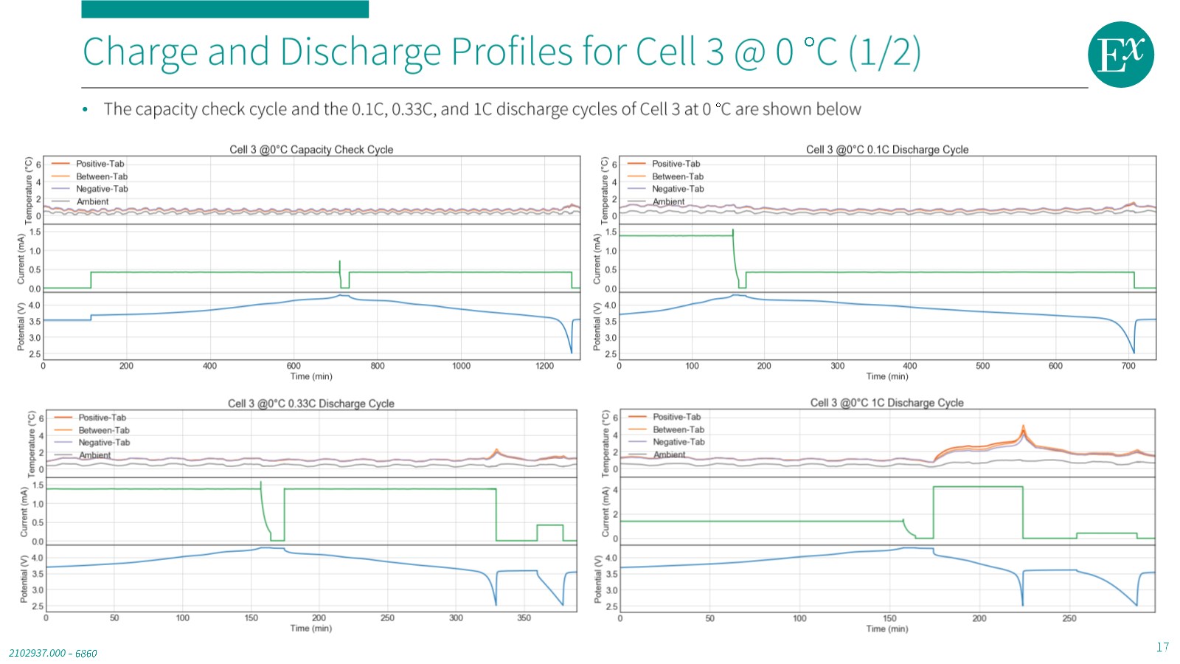Click the 'Cell 3 @0°C Capacity Check Cycle' chart title

[311, 149]
